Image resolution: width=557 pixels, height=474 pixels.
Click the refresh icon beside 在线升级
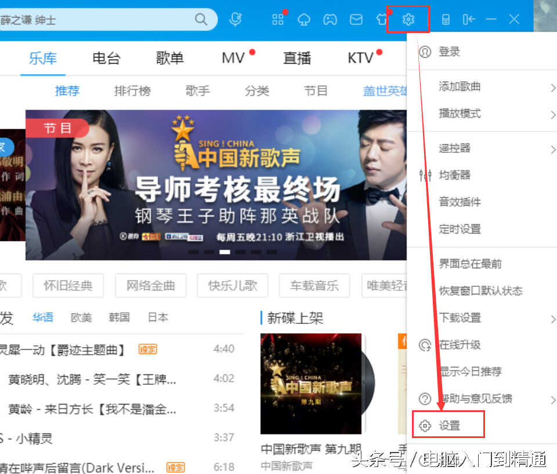pyautogui.click(x=425, y=345)
